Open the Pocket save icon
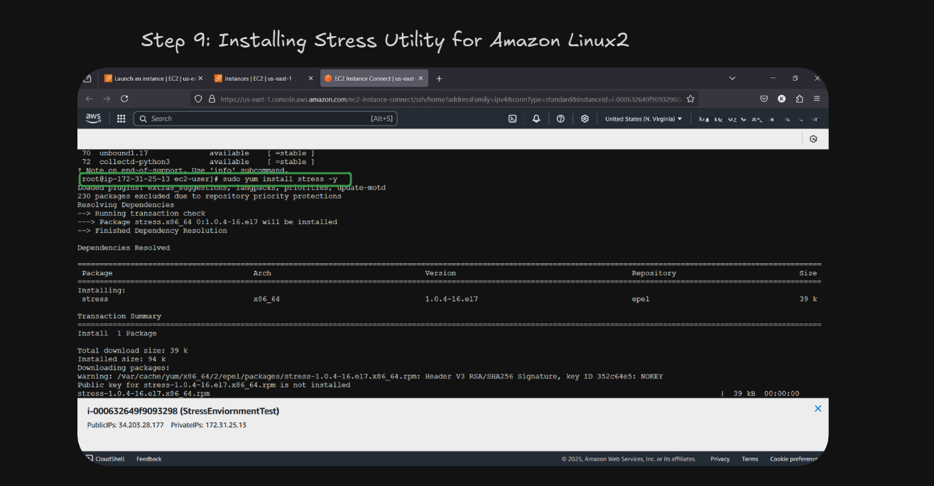 coord(764,99)
